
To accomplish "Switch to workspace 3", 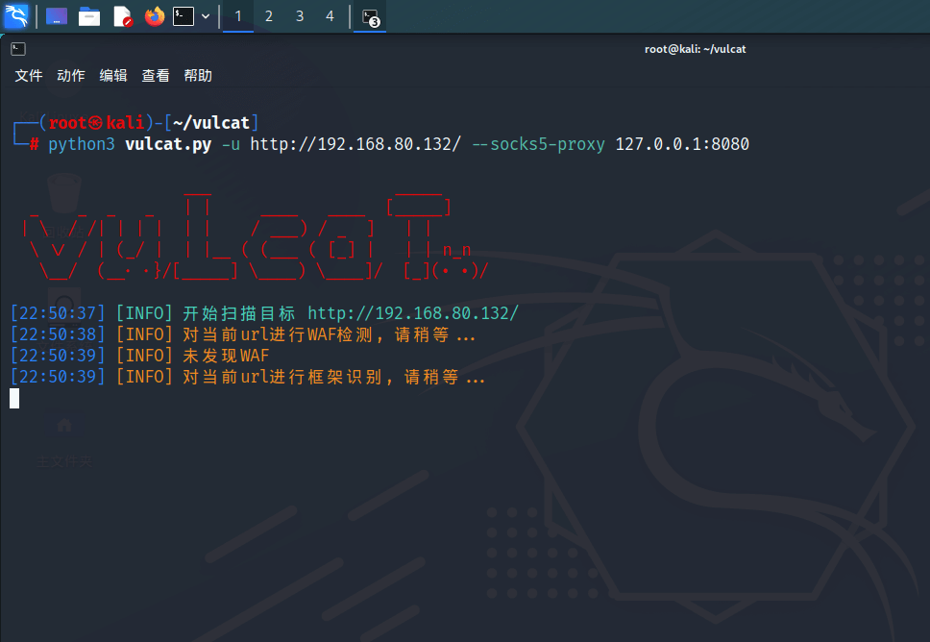I will 300,16.
